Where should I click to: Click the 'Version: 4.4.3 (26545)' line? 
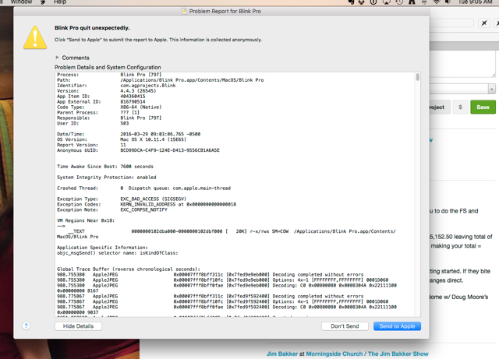(106, 91)
